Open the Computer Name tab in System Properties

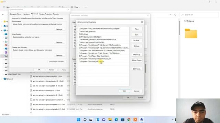click(x=16, y=14)
